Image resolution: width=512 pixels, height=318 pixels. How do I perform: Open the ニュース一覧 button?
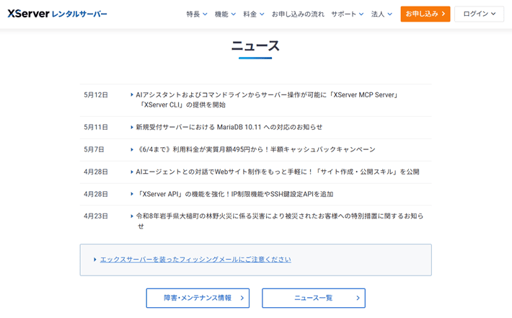click(x=314, y=298)
